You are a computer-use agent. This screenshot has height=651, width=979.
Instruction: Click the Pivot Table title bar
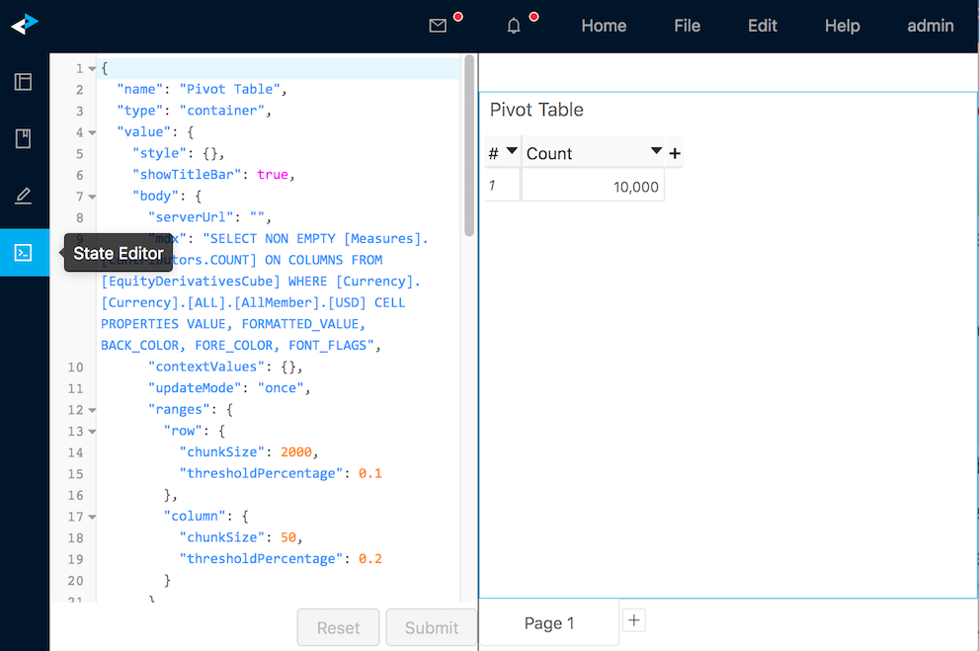click(727, 110)
